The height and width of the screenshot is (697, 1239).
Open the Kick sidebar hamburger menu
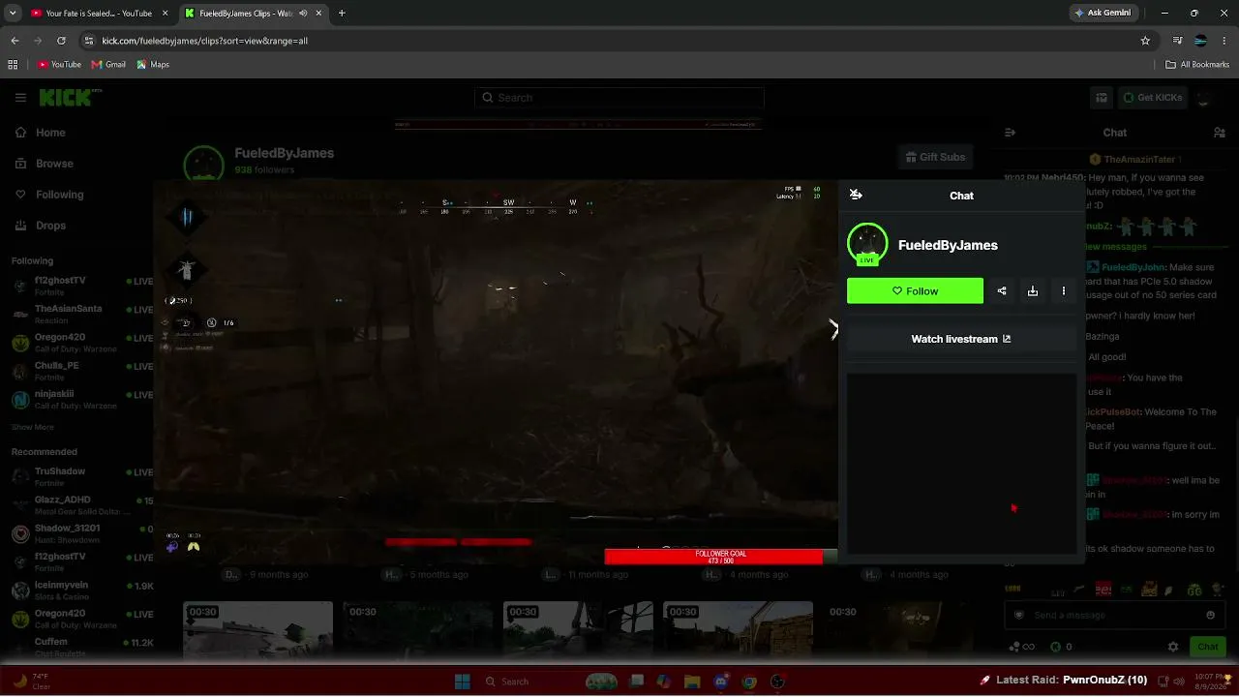click(x=20, y=98)
